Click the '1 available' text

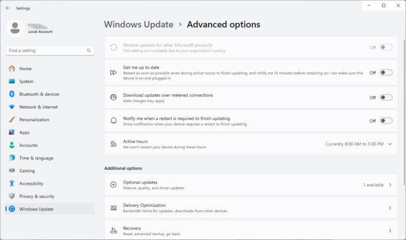tap(373, 185)
